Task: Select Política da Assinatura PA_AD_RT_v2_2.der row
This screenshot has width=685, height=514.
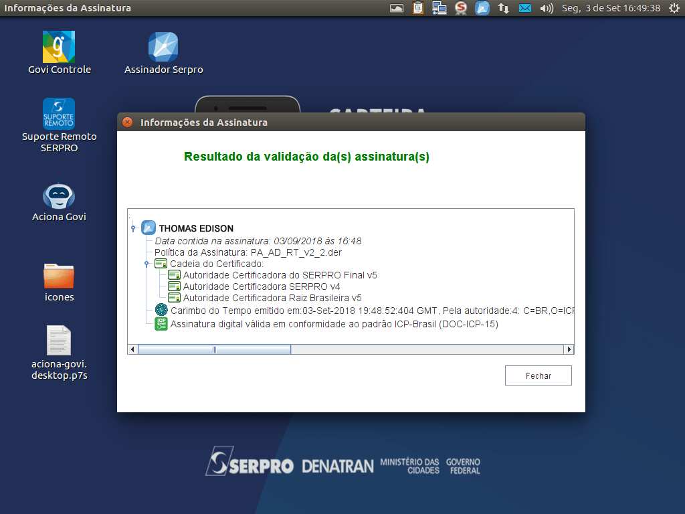Action: tap(248, 252)
